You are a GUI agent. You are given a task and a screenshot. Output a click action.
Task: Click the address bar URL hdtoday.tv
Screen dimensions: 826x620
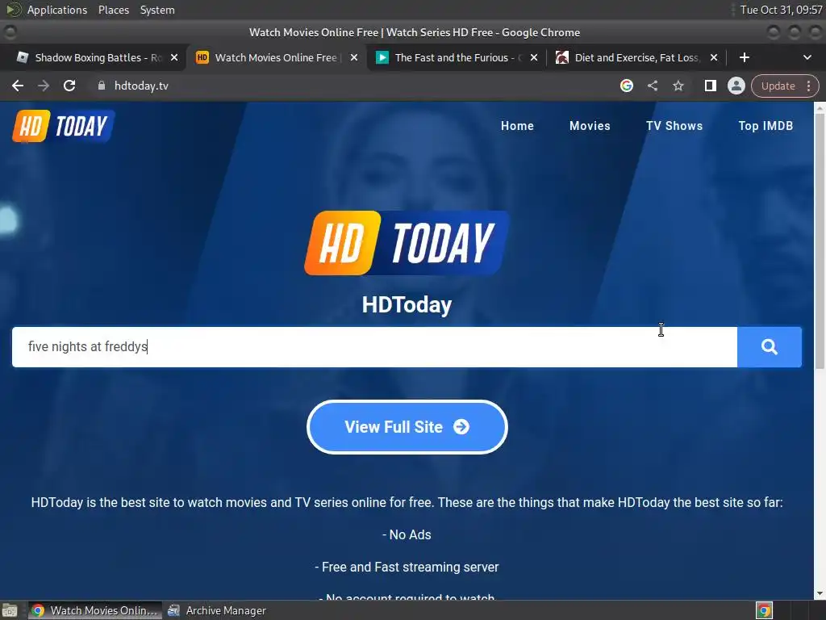point(141,86)
